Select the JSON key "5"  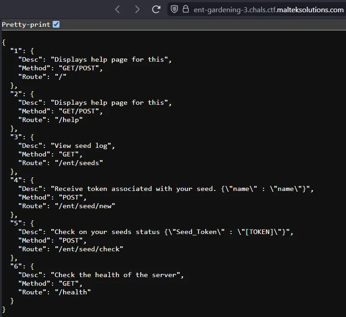pos(16,223)
